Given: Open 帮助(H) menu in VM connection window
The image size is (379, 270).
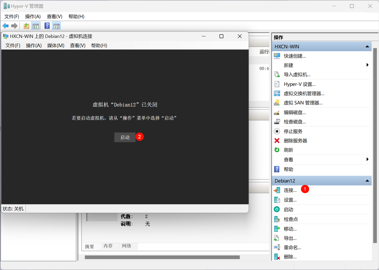Looking at the screenshot, I should click(x=99, y=45).
